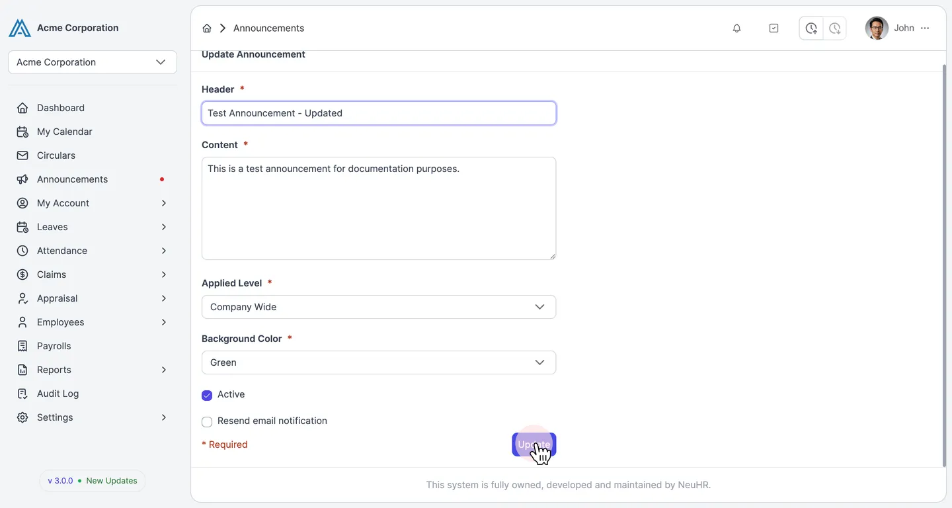Open the Applied Level dropdown

(379, 307)
